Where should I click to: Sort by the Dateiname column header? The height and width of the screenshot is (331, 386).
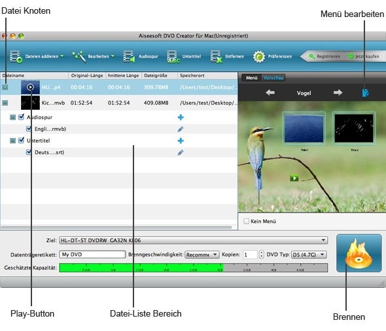click(x=35, y=75)
